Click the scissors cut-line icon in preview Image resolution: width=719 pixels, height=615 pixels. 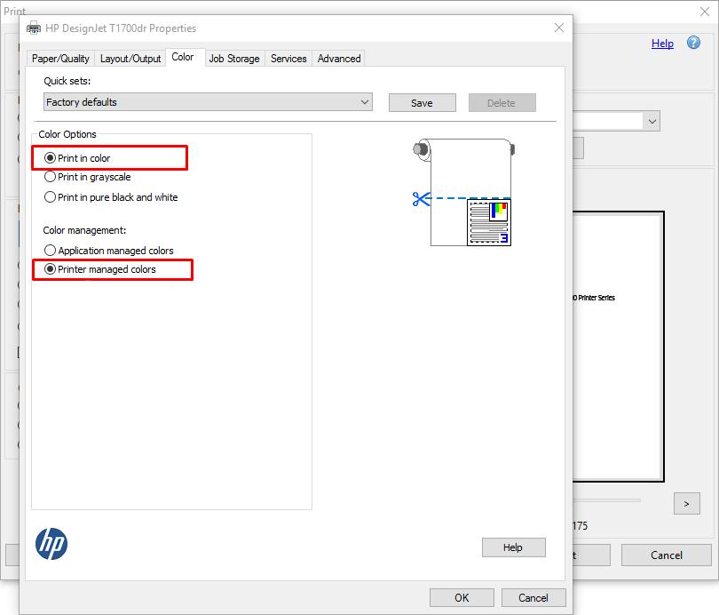click(x=422, y=199)
